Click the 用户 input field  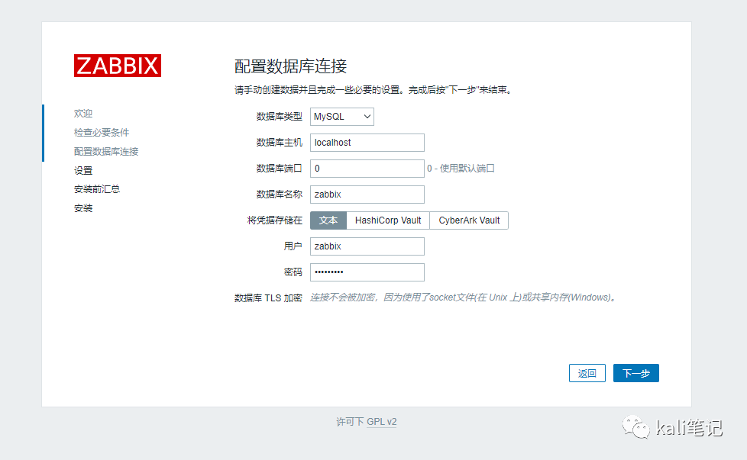[367, 246]
